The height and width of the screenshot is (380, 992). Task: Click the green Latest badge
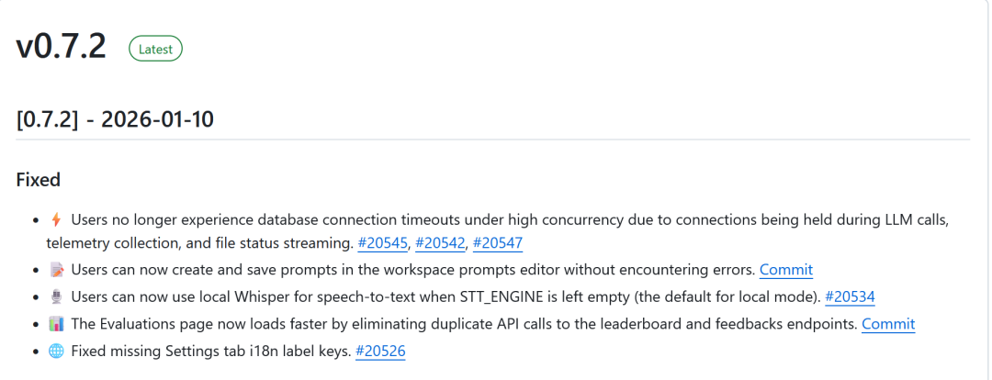click(155, 49)
